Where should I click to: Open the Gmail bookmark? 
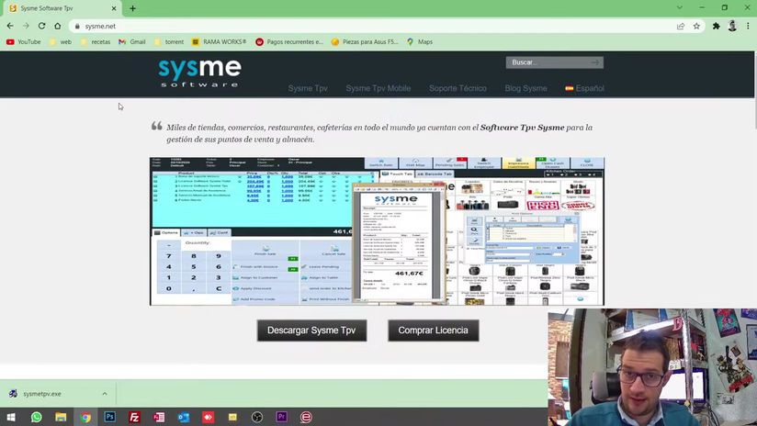[132, 42]
